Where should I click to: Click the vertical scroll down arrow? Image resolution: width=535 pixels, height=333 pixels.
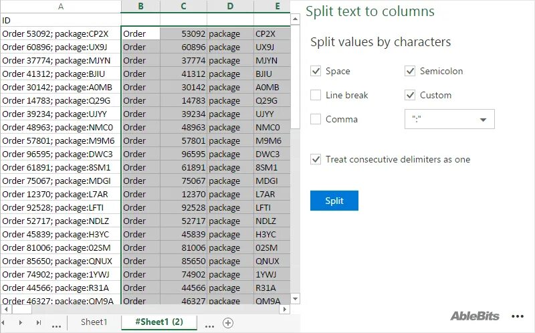click(x=295, y=298)
